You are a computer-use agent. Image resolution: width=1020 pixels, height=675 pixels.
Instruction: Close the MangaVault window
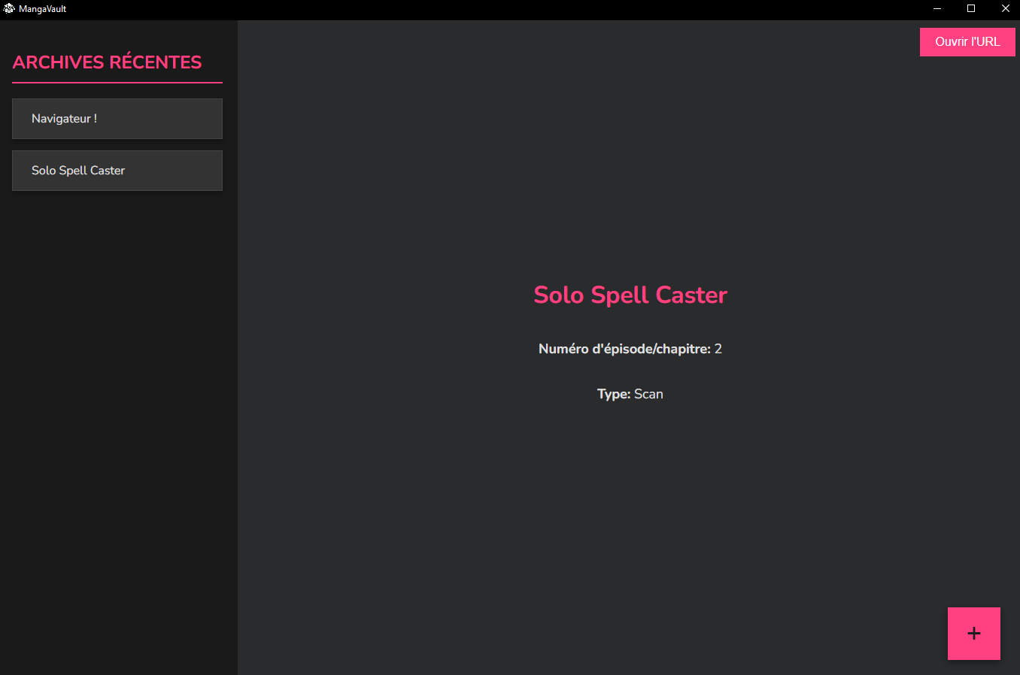click(x=1005, y=9)
